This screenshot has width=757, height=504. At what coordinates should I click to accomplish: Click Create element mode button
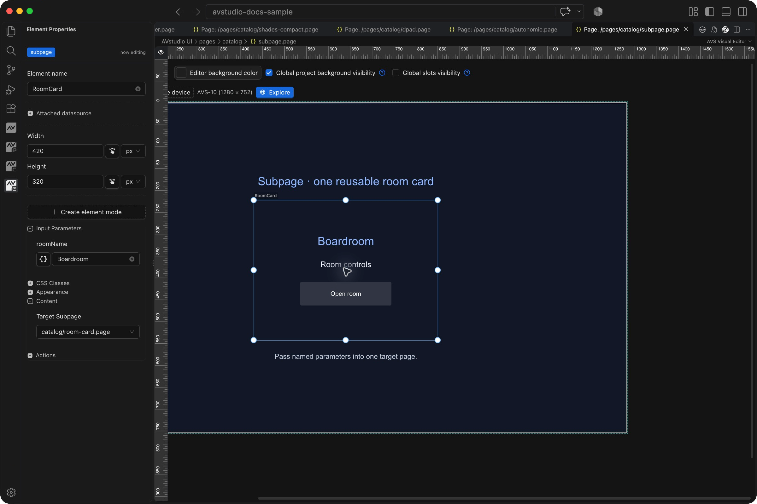pos(86,212)
